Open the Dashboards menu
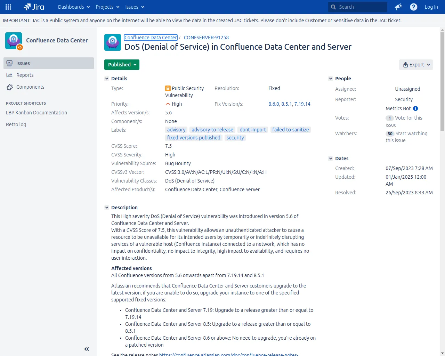The width and height of the screenshot is (445, 356). [x=74, y=7]
